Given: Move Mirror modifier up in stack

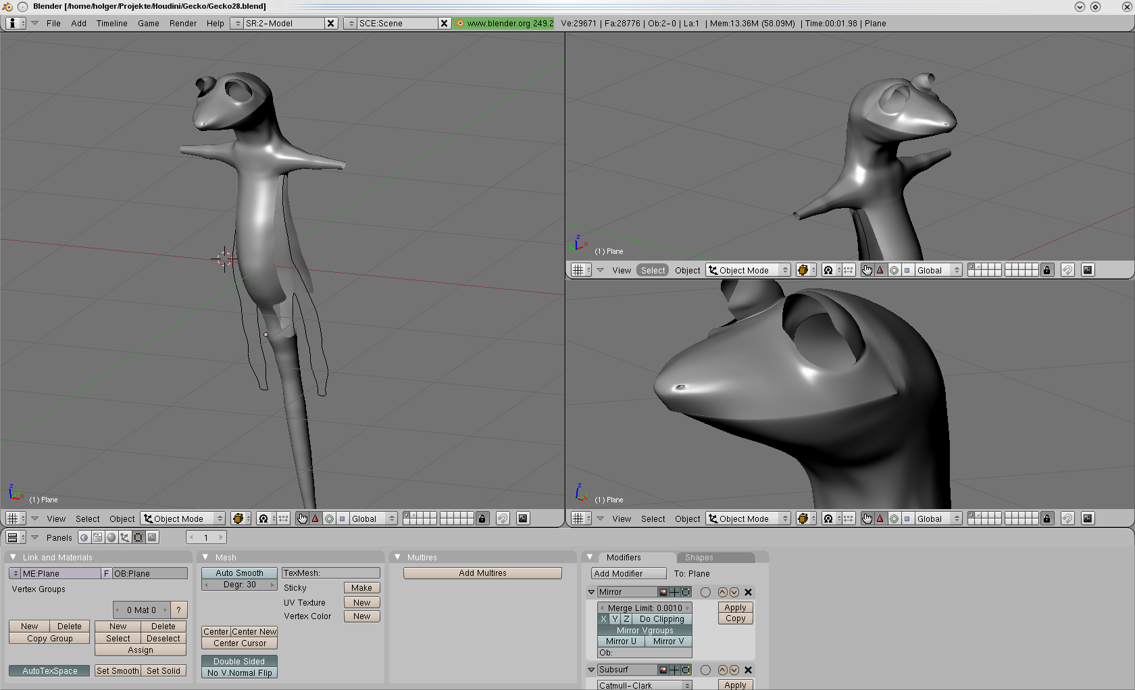Looking at the screenshot, I should tap(722, 592).
